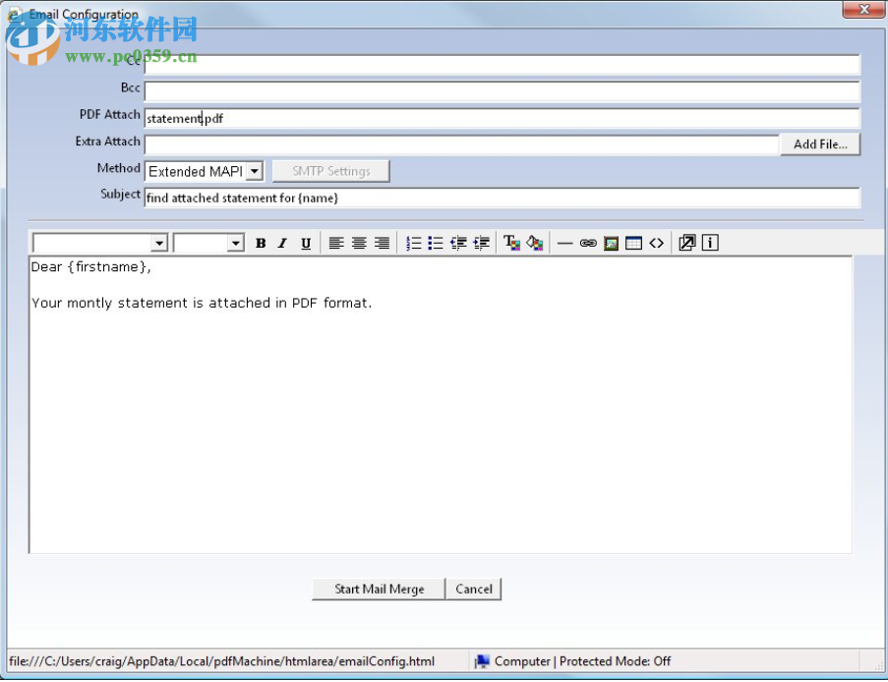
Task: Increase the paragraph indent
Action: pos(481,242)
